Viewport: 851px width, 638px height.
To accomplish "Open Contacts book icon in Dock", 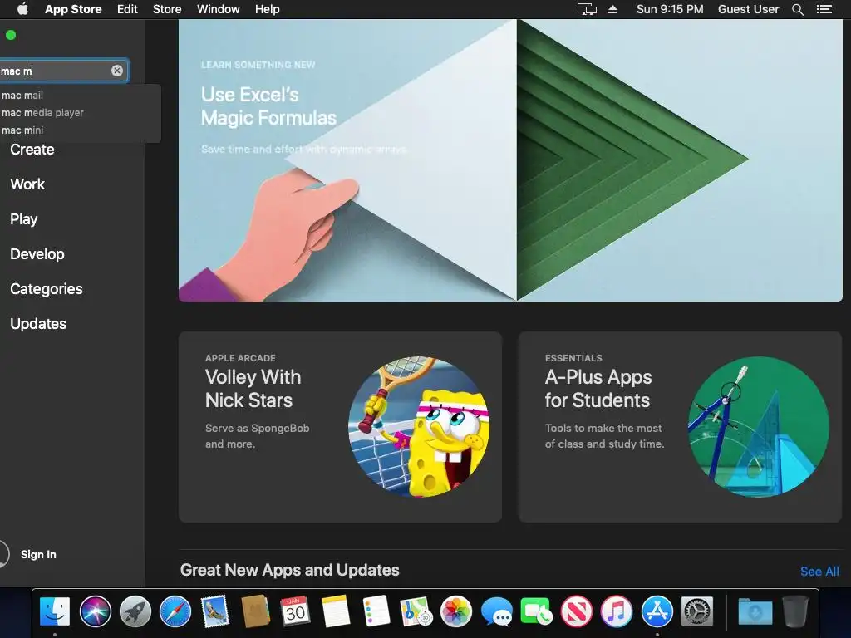I will (x=255, y=611).
